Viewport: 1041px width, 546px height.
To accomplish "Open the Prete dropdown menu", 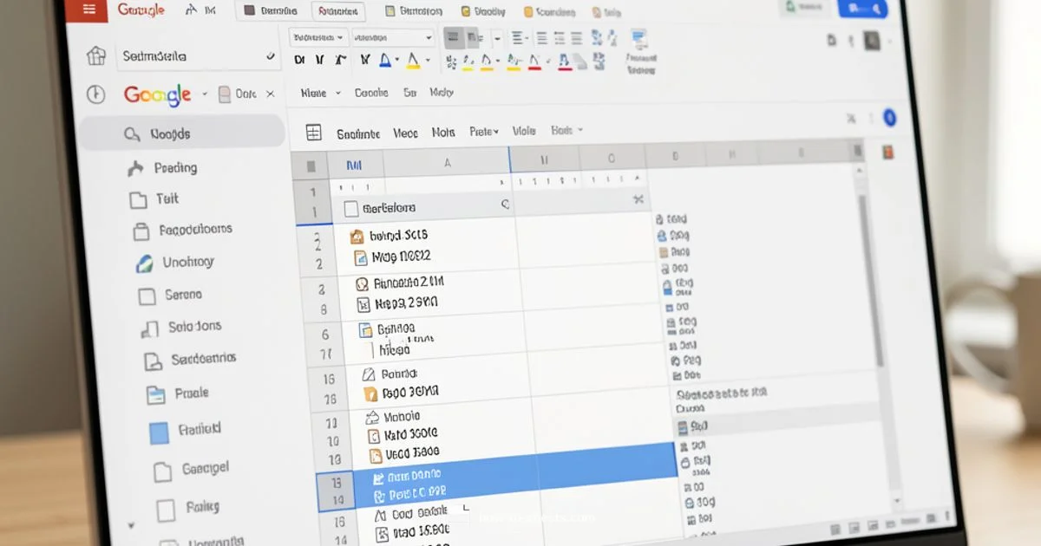I will point(483,131).
